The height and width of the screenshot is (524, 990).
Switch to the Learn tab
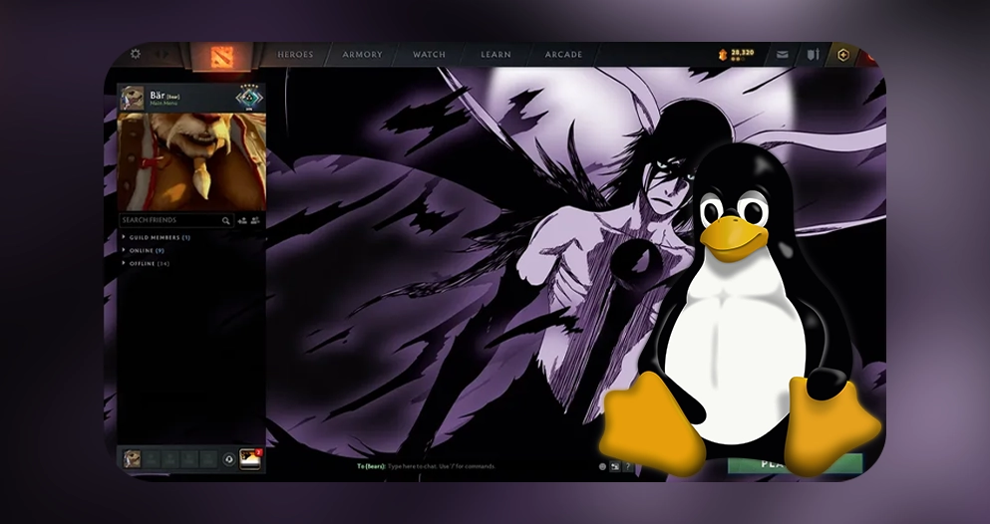point(495,55)
